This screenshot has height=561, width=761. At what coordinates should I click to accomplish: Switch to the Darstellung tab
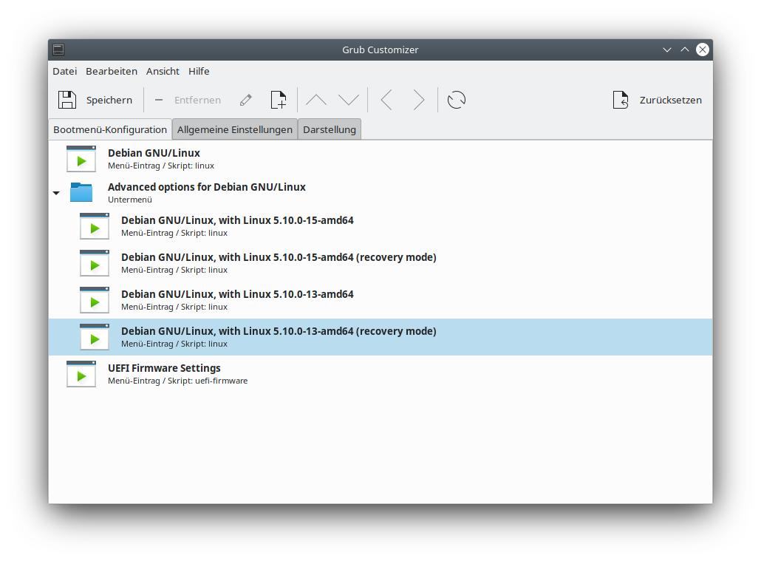[330, 129]
